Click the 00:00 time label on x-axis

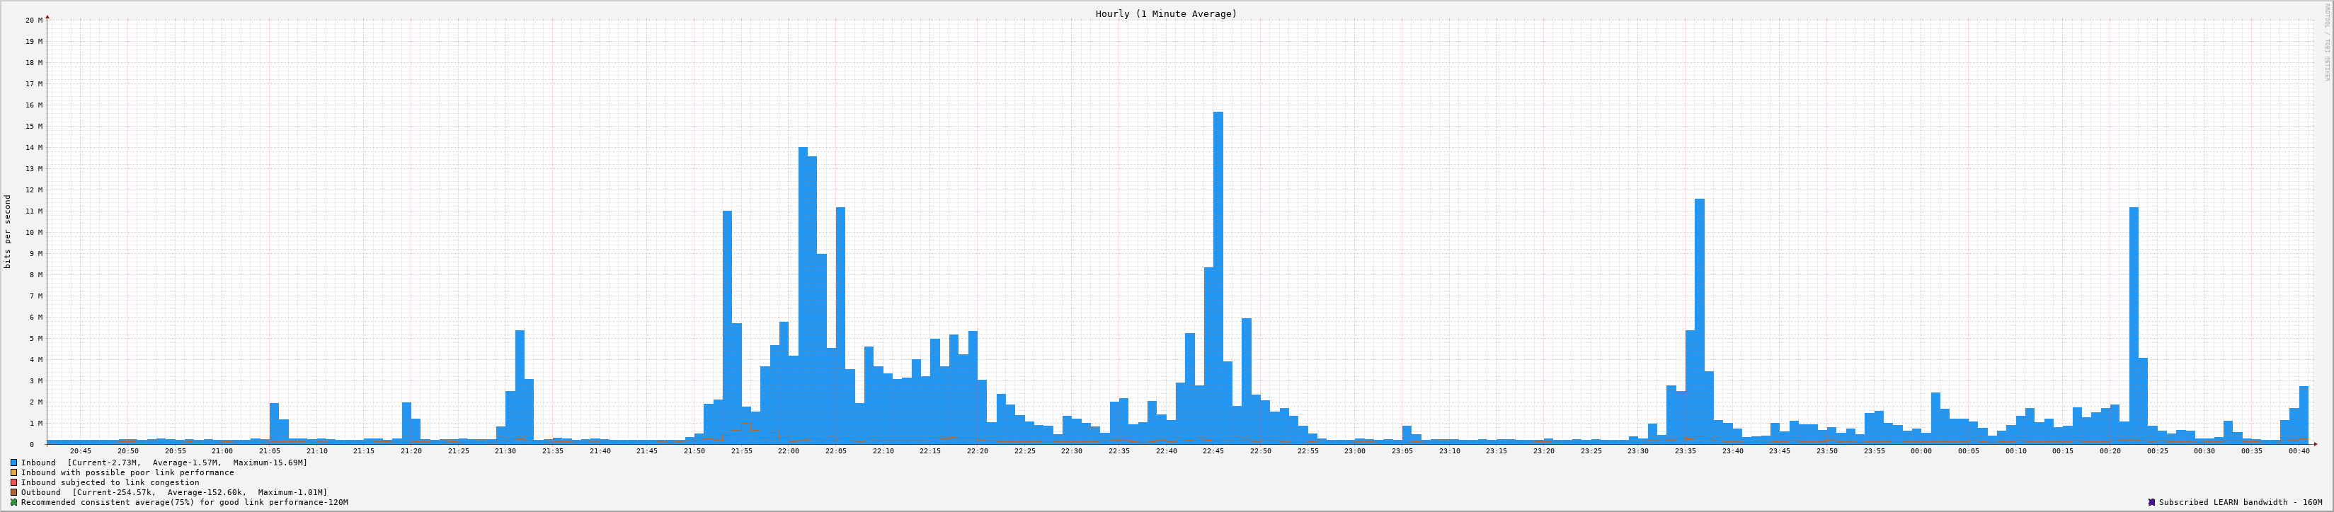tap(1921, 450)
